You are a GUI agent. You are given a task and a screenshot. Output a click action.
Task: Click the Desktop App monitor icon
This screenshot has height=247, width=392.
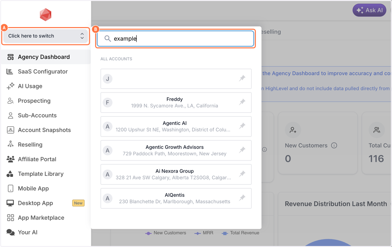coord(10,203)
